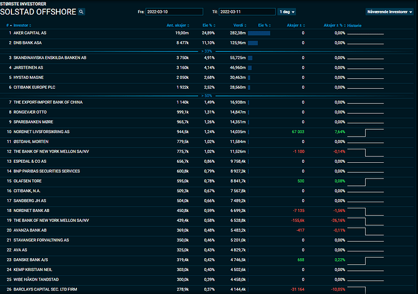Click the 67 003 share change value
The width and height of the screenshot is (418, 294).
[298, 132]
